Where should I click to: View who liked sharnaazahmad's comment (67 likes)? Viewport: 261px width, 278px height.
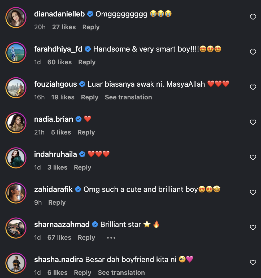coord(59,238)
